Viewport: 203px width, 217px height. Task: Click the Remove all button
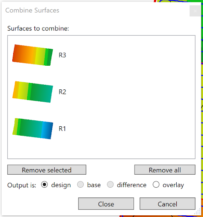pos(165,170)
